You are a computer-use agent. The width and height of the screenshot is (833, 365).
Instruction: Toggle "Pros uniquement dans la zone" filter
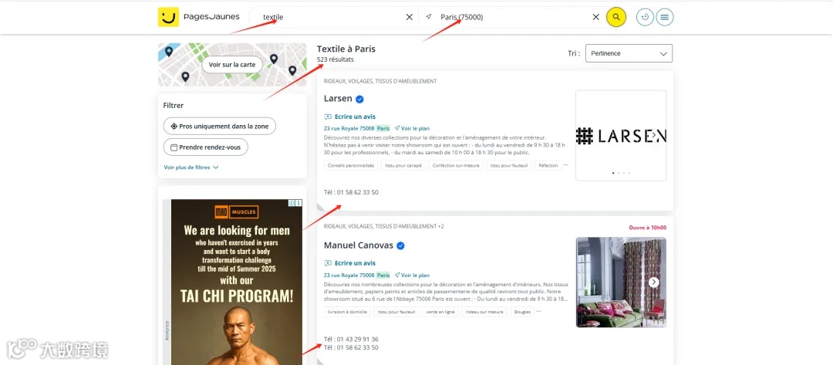(219, 127)
